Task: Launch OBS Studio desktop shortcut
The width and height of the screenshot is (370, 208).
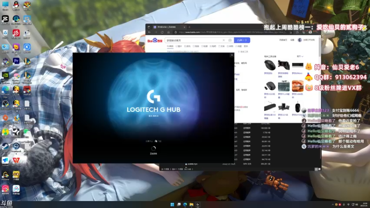Action: (5, 104)
